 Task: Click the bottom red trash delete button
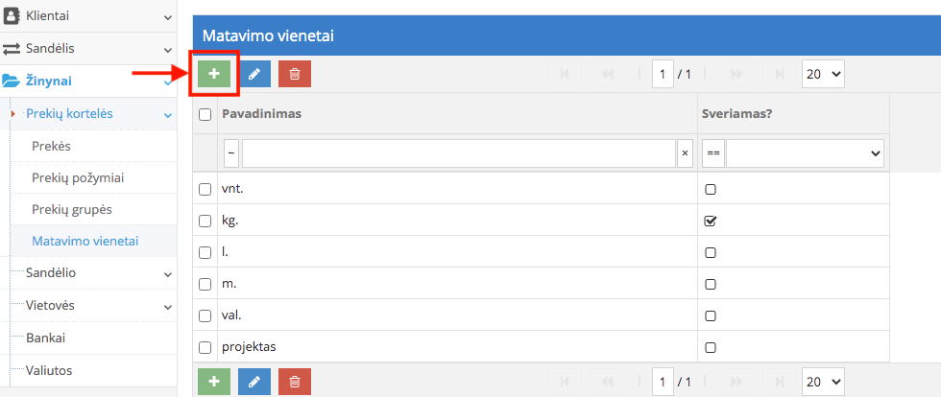(x=295, y=382)
